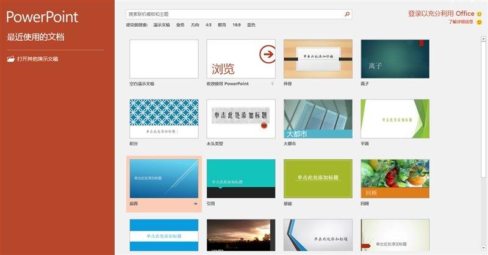
Task: Select suggested search 蓝色
Action: click(251, 25)
